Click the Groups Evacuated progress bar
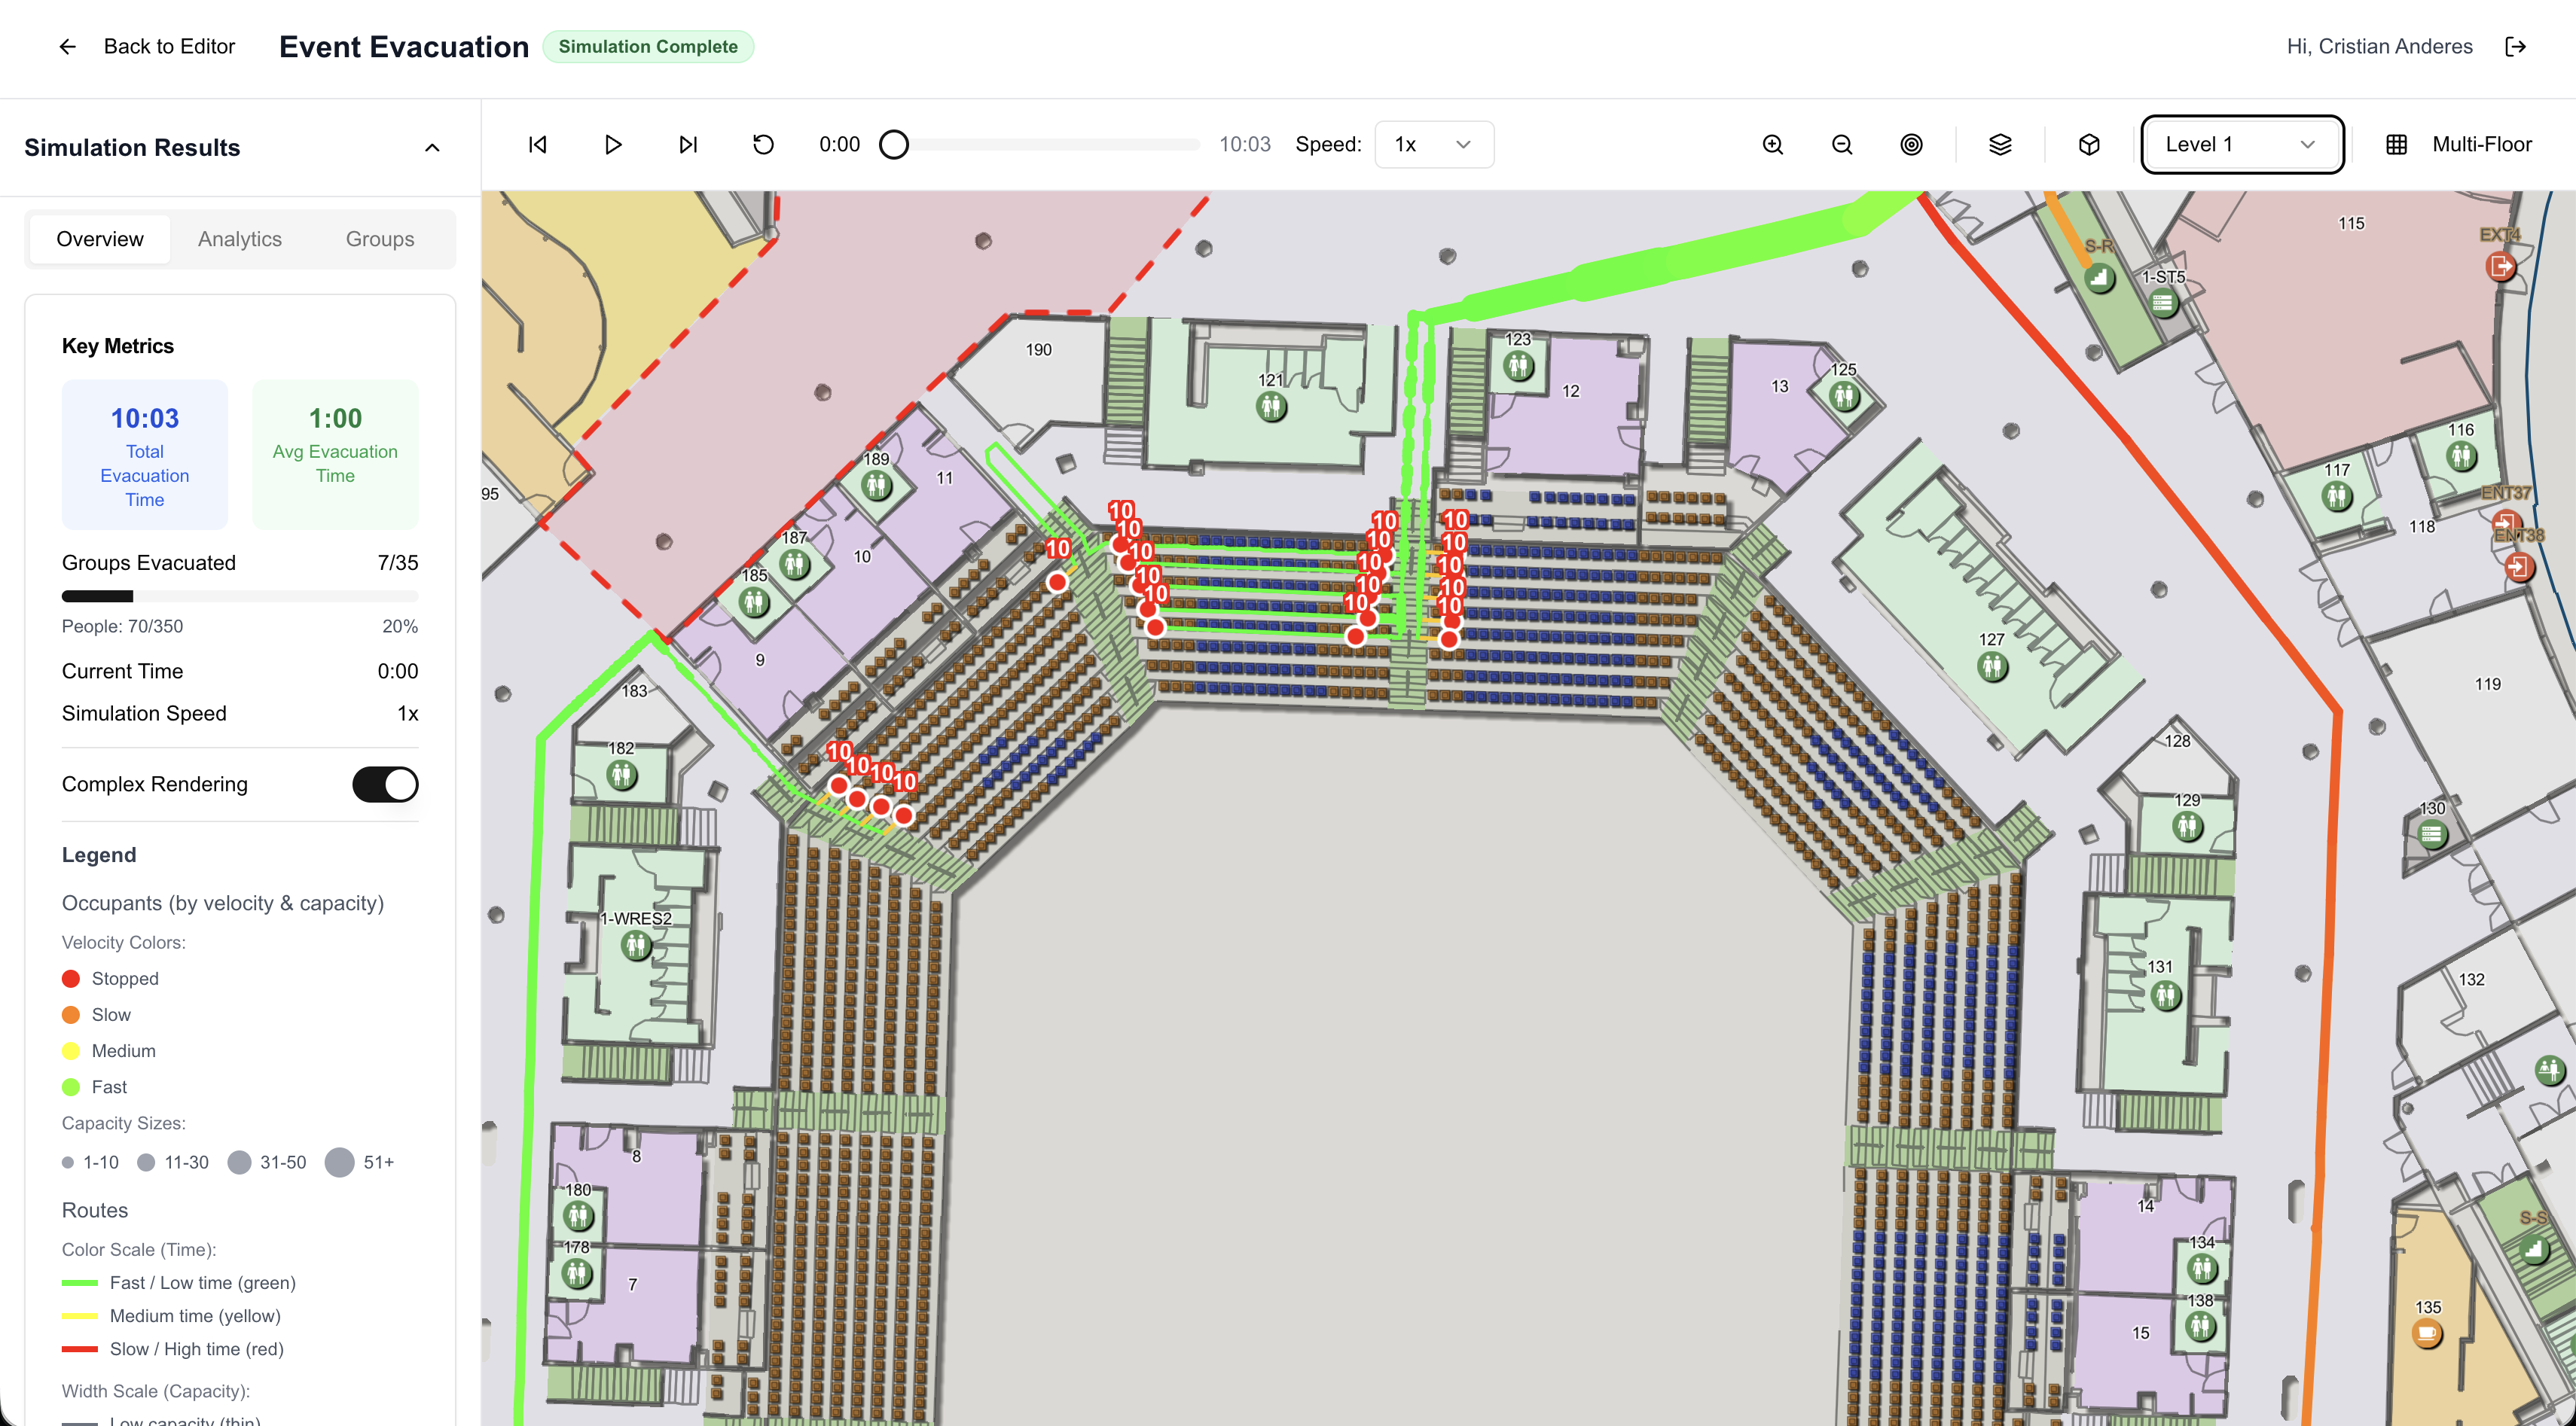 point(240,596)
